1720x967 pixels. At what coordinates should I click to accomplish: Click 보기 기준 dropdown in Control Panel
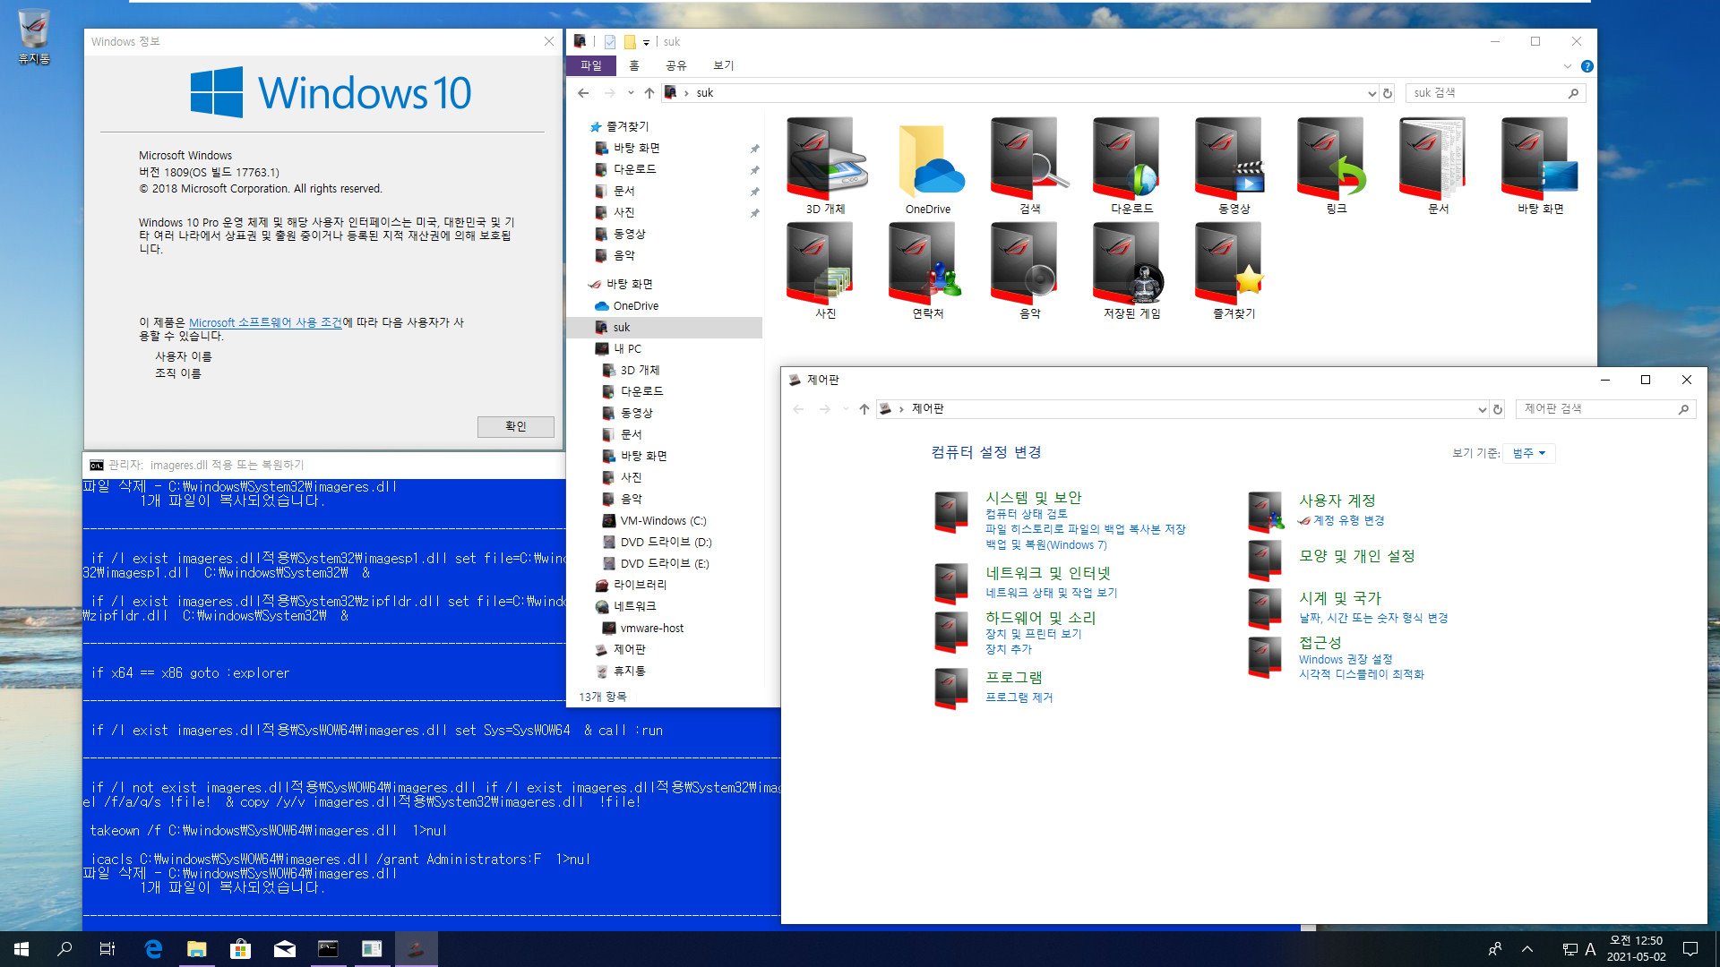click(x=1531, y=453)
